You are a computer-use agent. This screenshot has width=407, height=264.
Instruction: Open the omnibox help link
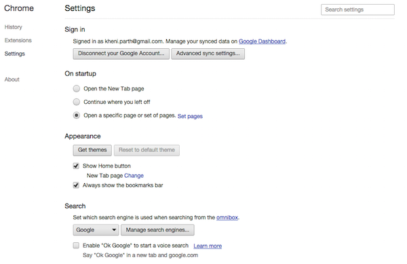coord(227,218)
